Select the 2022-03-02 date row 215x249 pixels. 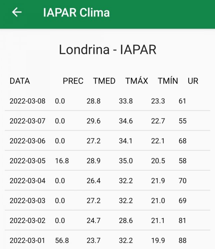click(107, 220)
